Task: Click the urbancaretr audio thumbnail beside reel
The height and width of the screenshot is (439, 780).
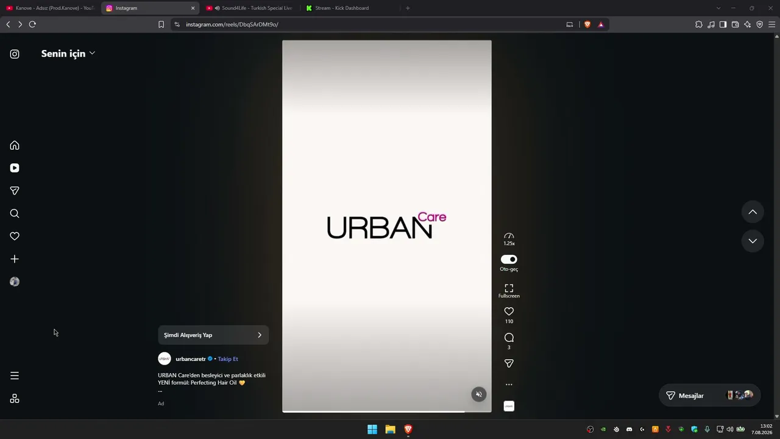Action: tap(509, 406)
